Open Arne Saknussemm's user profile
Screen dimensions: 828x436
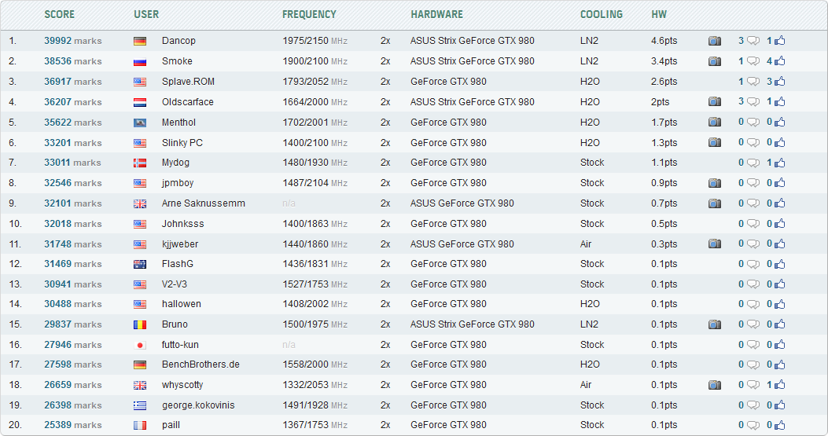pos(203,203)
